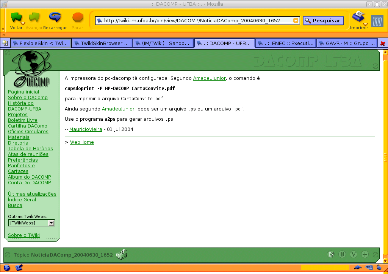The width and height of the screenshot is (388, 274).
Task: Click the Pesquisar search button
Action: pos(323,21)
